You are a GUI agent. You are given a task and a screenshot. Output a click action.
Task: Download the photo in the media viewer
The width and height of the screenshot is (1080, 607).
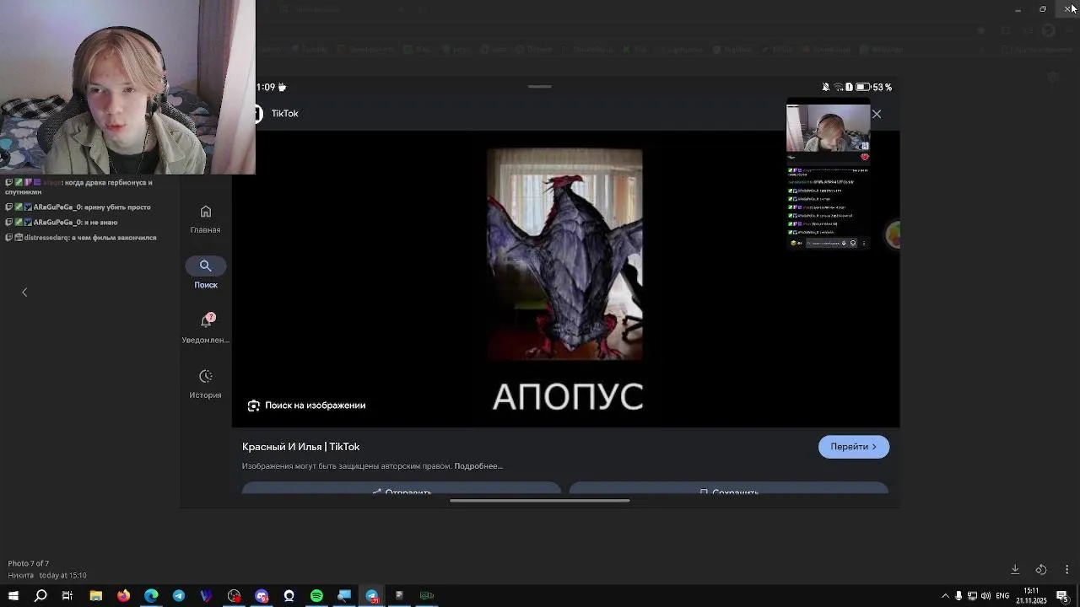tap(1015, 569)
